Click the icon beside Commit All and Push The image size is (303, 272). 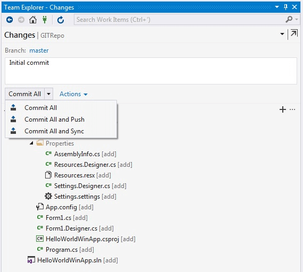click(x=13, y=119)
